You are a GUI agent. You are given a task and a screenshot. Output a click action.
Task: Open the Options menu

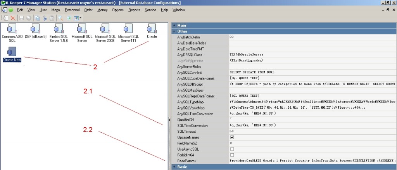[x=118, y=10]
